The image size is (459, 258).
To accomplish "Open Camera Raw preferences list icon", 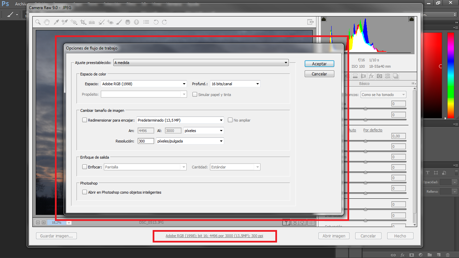I will click(146, 22).
